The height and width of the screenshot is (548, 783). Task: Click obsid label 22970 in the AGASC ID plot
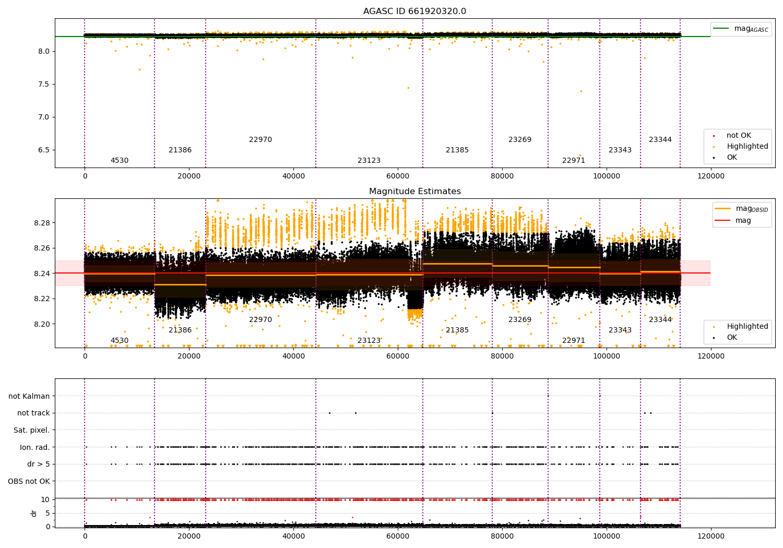coord(260,140)
